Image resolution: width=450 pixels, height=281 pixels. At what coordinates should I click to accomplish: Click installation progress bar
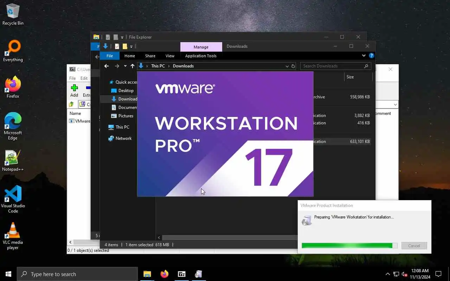click(x=349, y=246)
